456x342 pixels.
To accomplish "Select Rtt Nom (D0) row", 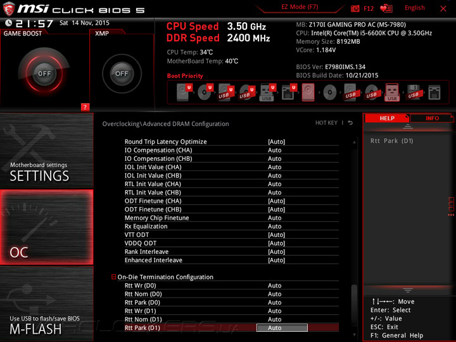I will point(232,294).
